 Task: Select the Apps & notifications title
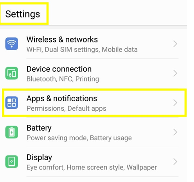click(62, 99)
